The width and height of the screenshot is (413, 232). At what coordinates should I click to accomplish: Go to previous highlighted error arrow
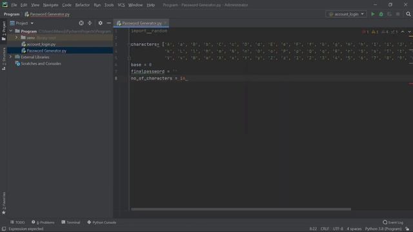pyautogui.click(x=403, y=32)
